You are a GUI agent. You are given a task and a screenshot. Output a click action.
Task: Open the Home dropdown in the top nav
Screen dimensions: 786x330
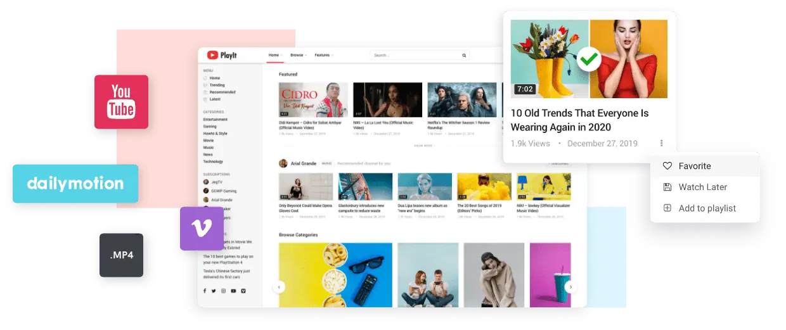(275, 55)
